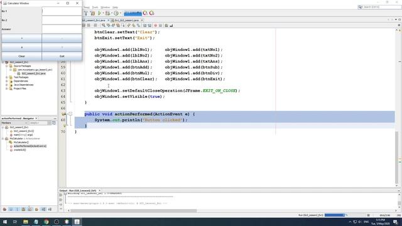Click the No 1 text field in Calculator Window
Image resolution: width=402 pixels, height=226 pixels.
pos(62,11)
